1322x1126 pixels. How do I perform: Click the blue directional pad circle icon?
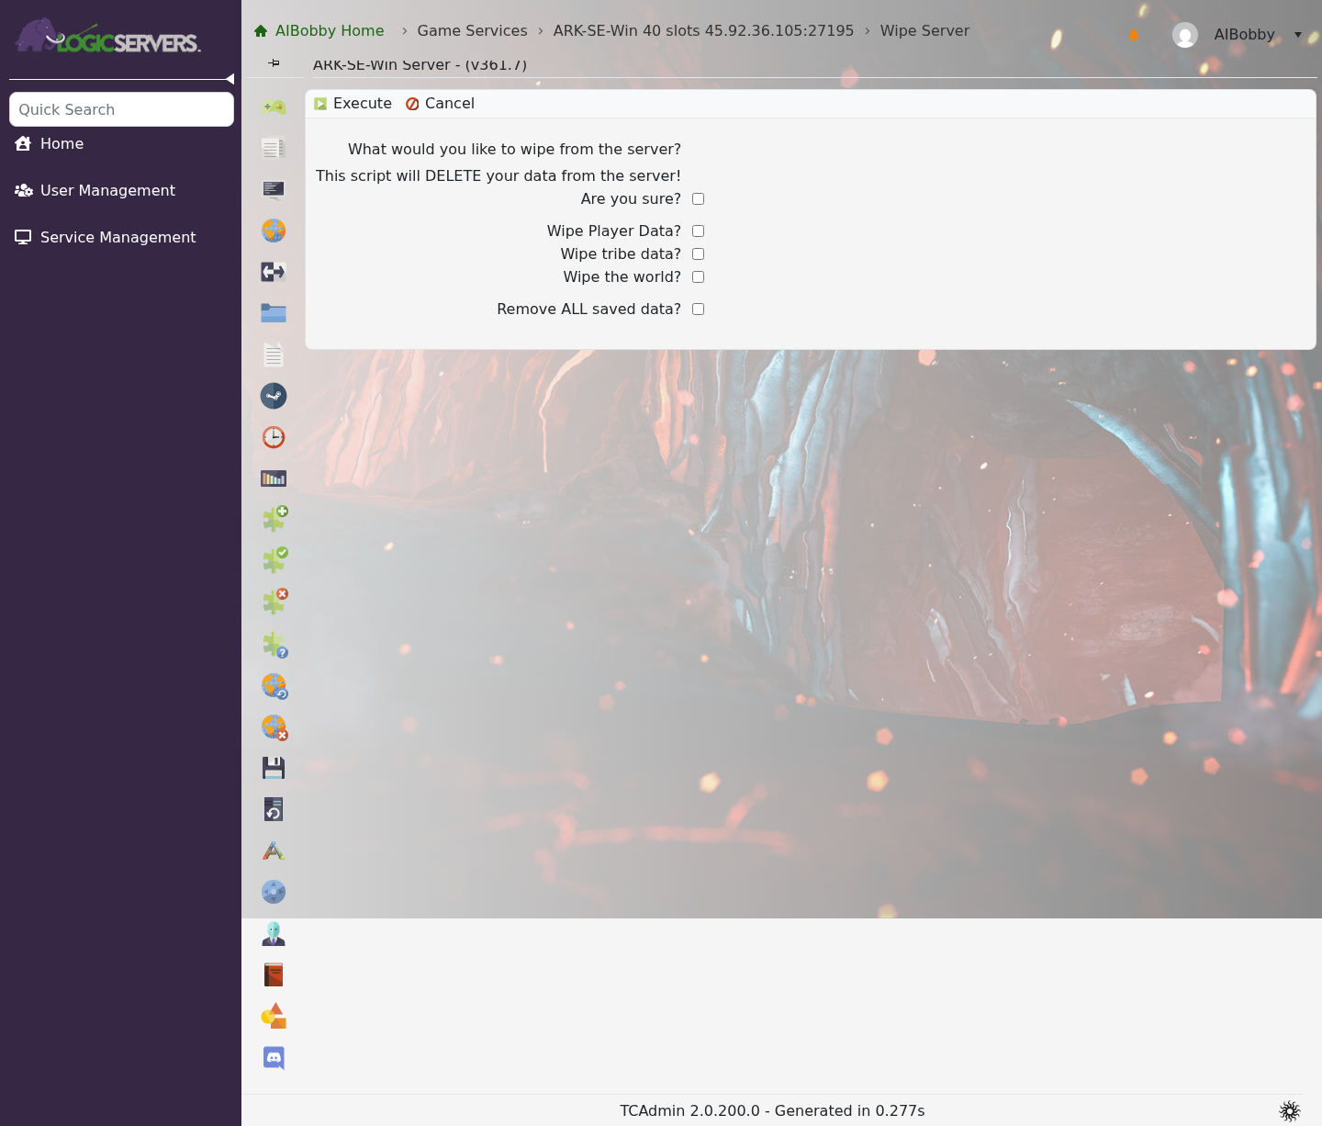click(x=274, y=892)
